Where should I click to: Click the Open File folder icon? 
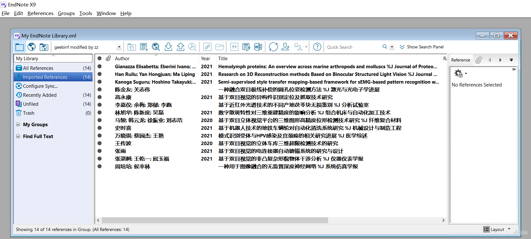pyautogui.click(x=220, y=47)
